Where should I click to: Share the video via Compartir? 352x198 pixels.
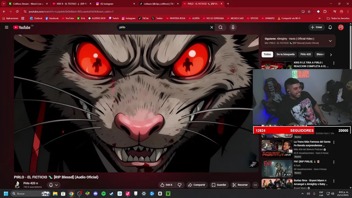click(197, 185)
